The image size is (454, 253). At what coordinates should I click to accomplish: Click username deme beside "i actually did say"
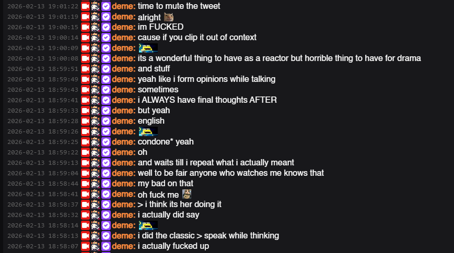pos(124,215)
